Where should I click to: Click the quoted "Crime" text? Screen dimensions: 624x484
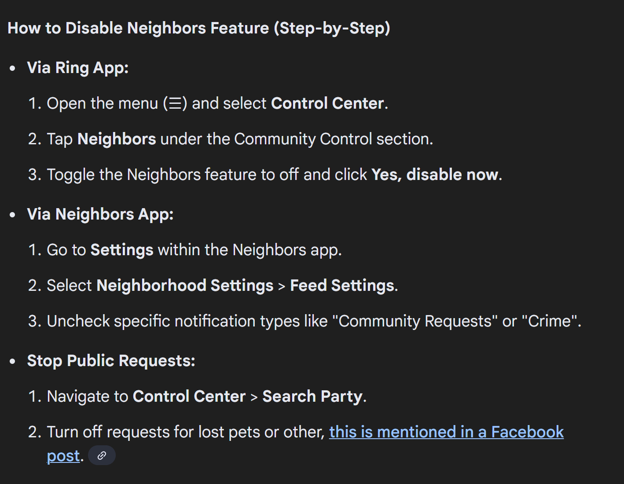coord(549,321)
